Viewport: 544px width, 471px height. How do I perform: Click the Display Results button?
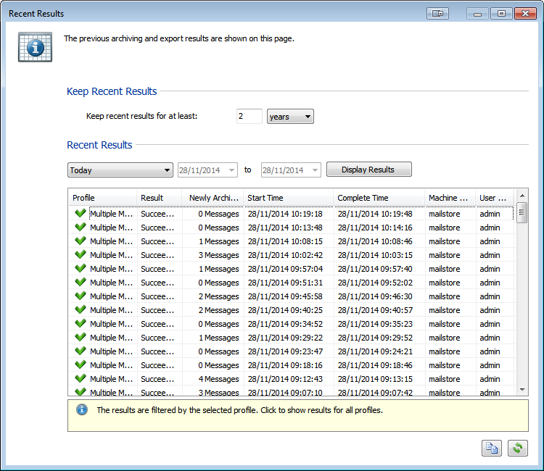click(x=368, y=170)
